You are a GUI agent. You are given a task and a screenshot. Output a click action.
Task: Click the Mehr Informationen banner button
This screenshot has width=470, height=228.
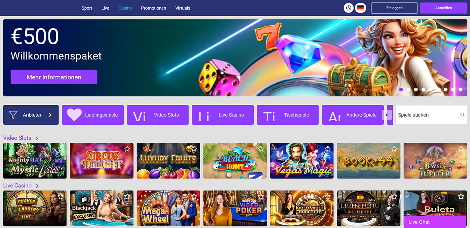(x=54, y=77)
